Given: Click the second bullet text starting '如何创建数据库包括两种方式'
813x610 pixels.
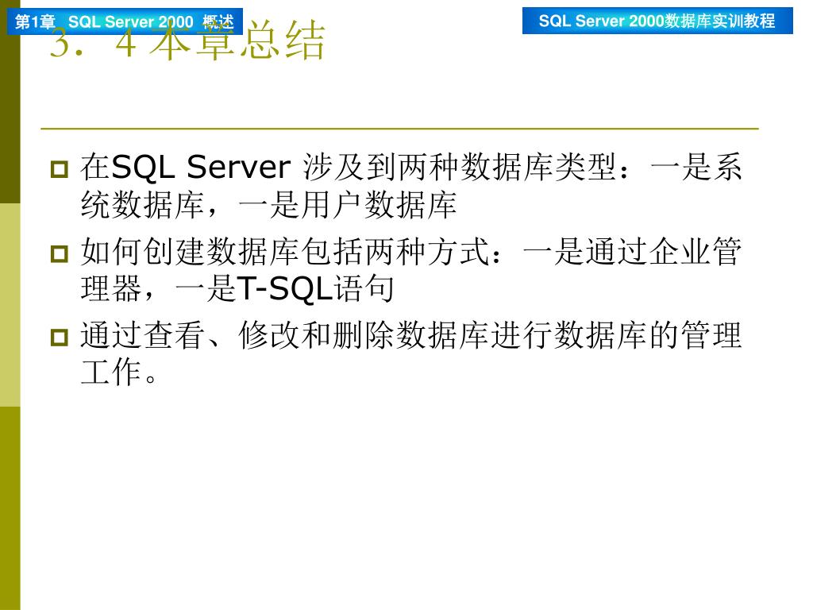Looking at the screenshot, I should [x=410, y=270].
